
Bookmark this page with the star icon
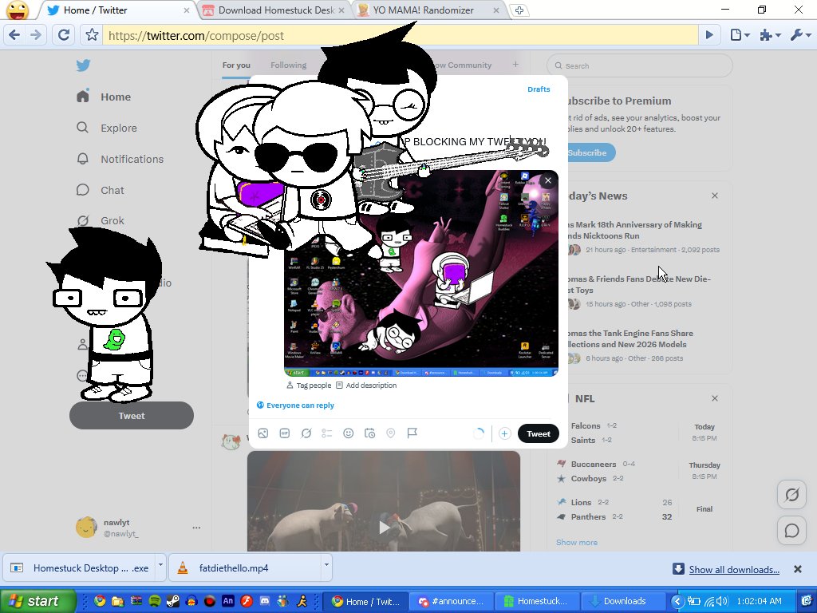coord(93,35)
